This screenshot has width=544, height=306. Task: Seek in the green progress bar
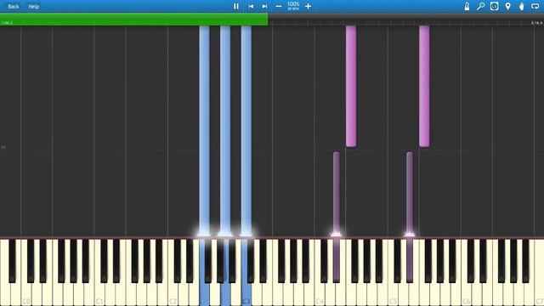tap(134, 19)
